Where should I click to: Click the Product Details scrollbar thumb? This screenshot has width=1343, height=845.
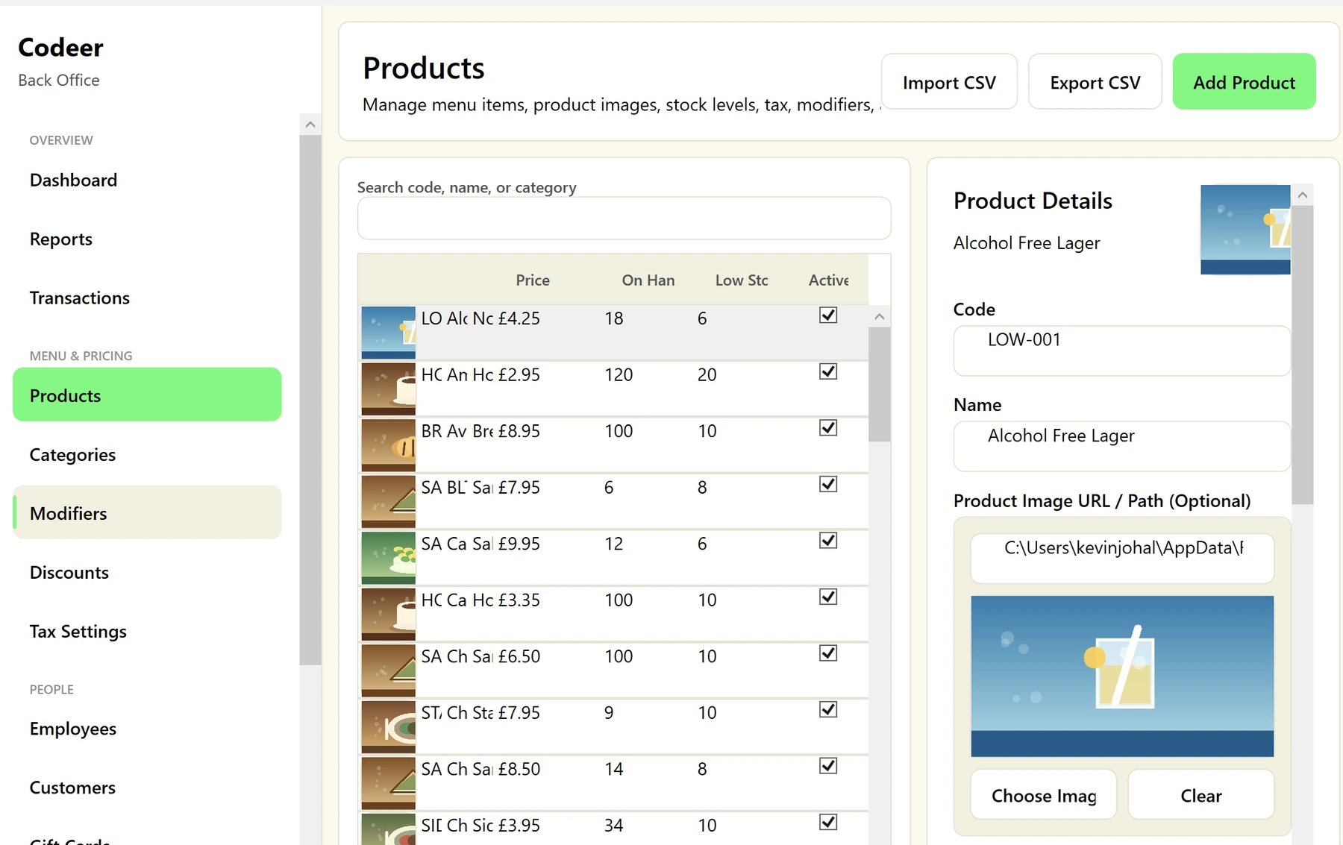click(x=1303, y=355)
